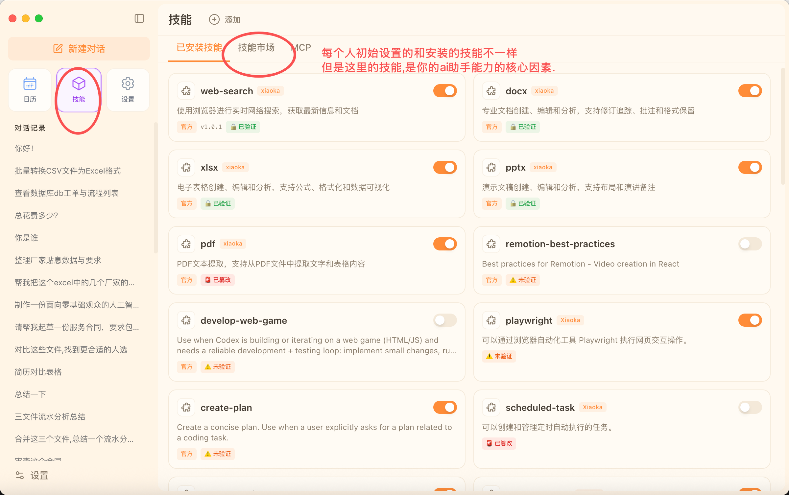Image resolution: width=789 pixels, height=495 pixels.
Task: Select the 技能 skills icon in sidebar
Action: 78,90
